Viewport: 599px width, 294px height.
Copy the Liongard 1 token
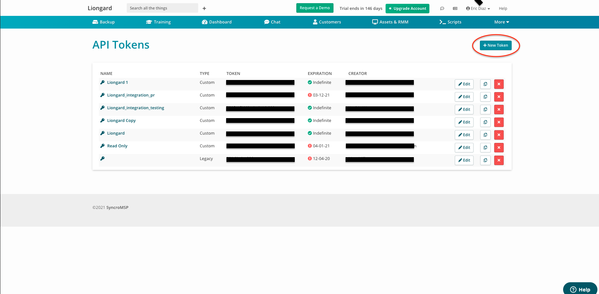(485, 84)
